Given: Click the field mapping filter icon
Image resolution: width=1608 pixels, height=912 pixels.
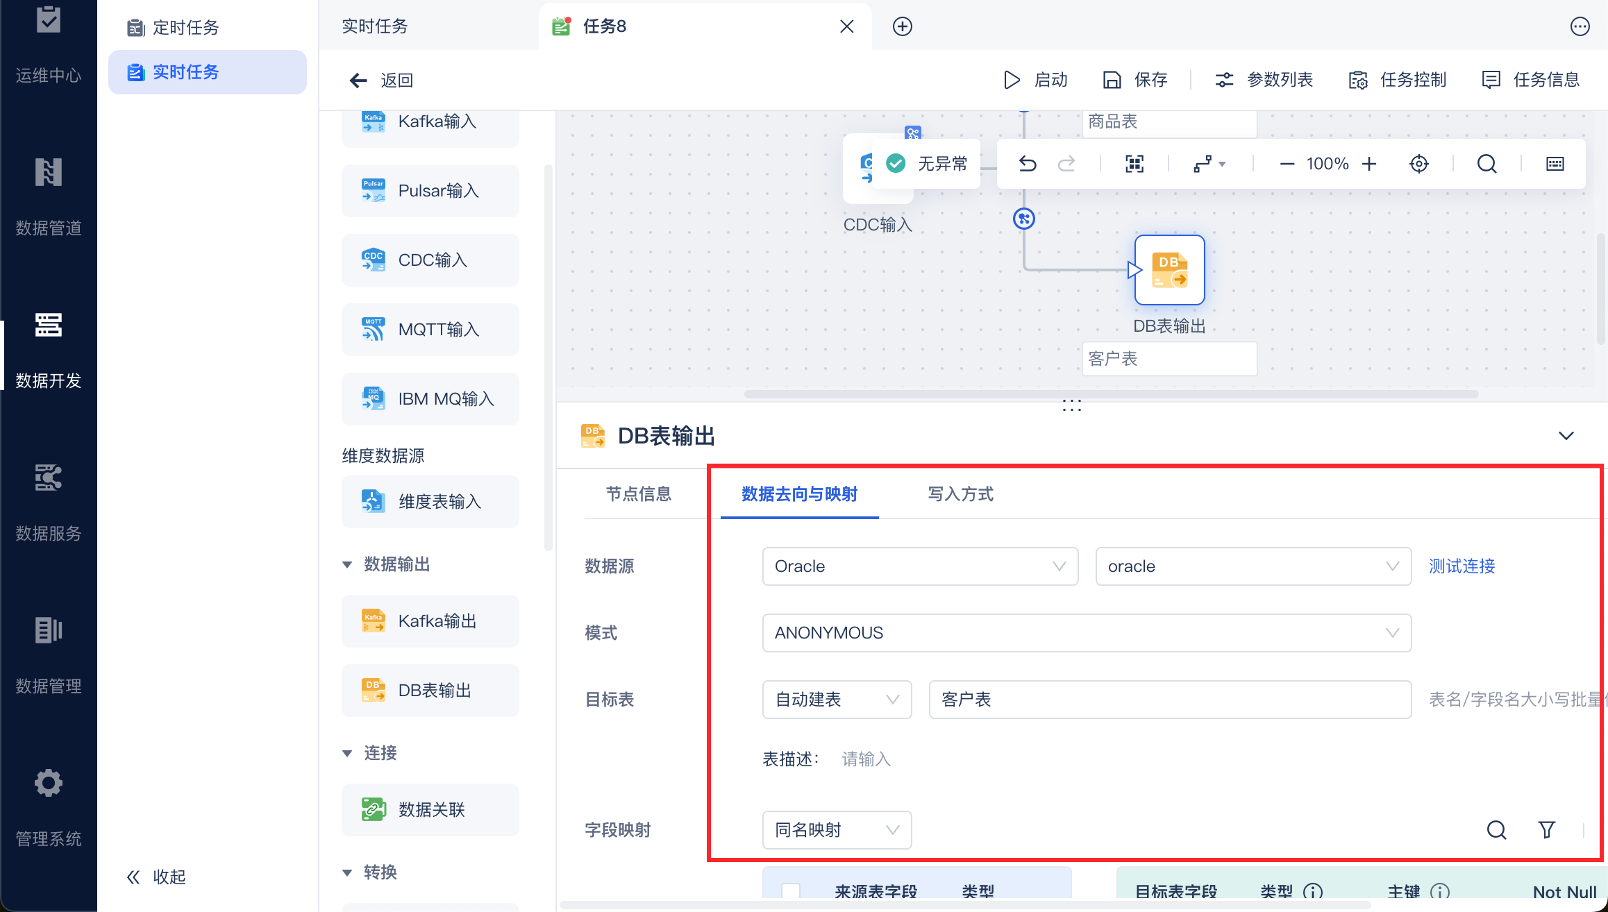Looking at the screenshot, I should pos(1546,829).
